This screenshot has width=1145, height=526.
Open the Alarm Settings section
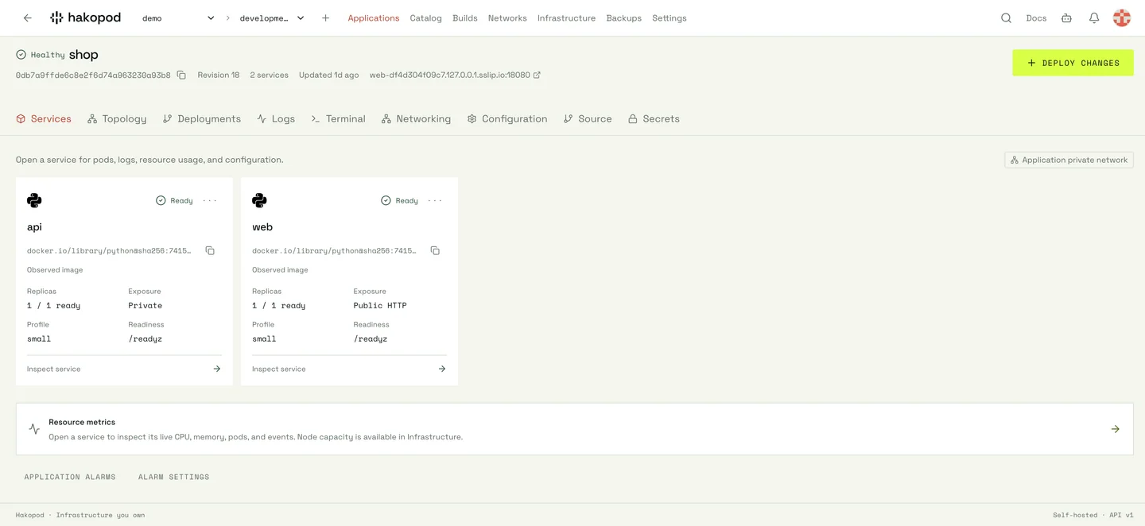[x=174, y=477]
